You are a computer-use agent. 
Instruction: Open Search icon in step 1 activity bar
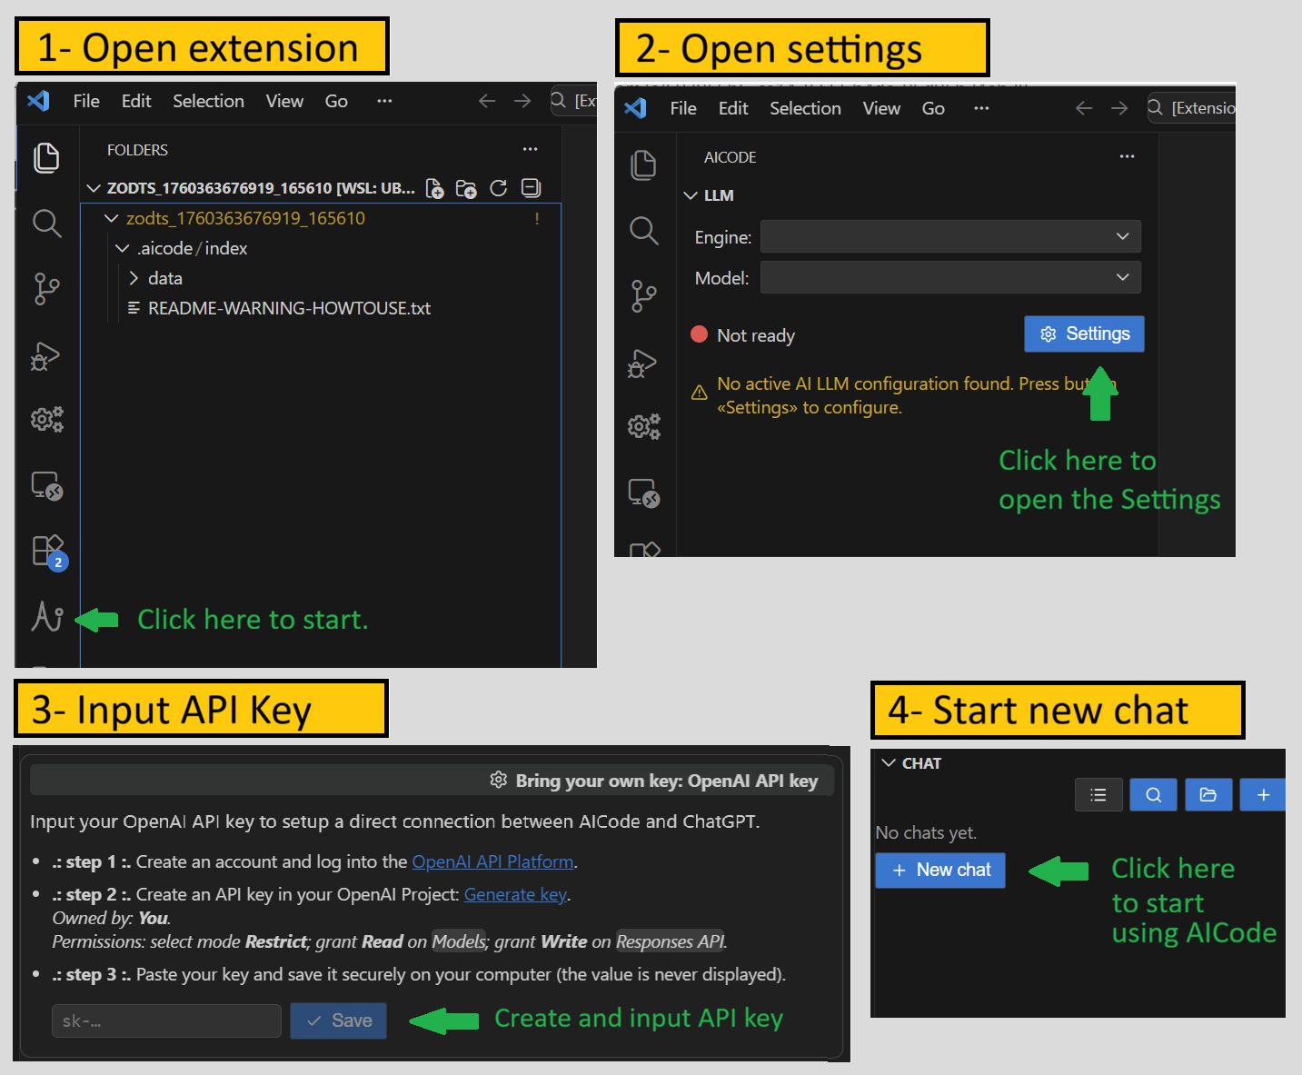click(46, 223)
